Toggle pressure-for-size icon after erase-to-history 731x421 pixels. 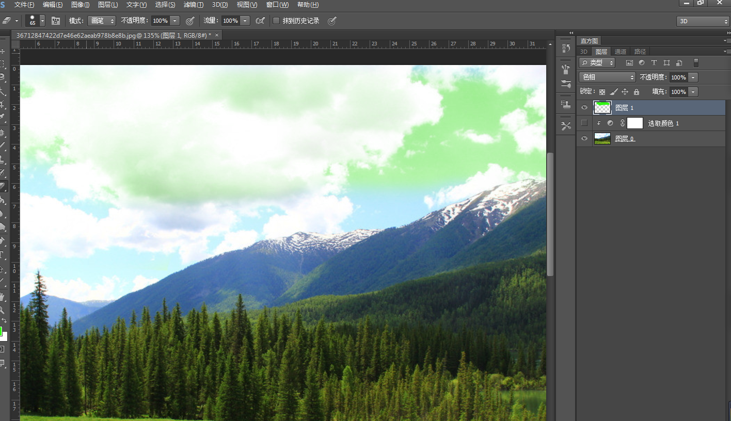(332, 21)
